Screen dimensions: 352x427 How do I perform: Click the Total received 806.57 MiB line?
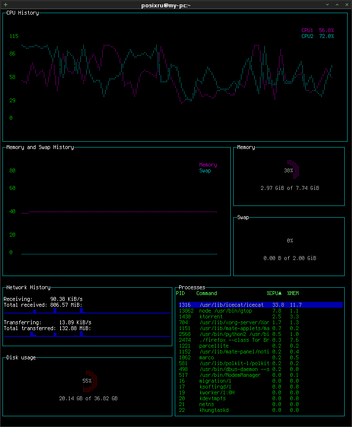pos(43,305)
